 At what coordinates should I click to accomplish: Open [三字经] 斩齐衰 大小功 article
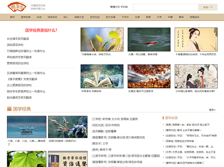115,119
